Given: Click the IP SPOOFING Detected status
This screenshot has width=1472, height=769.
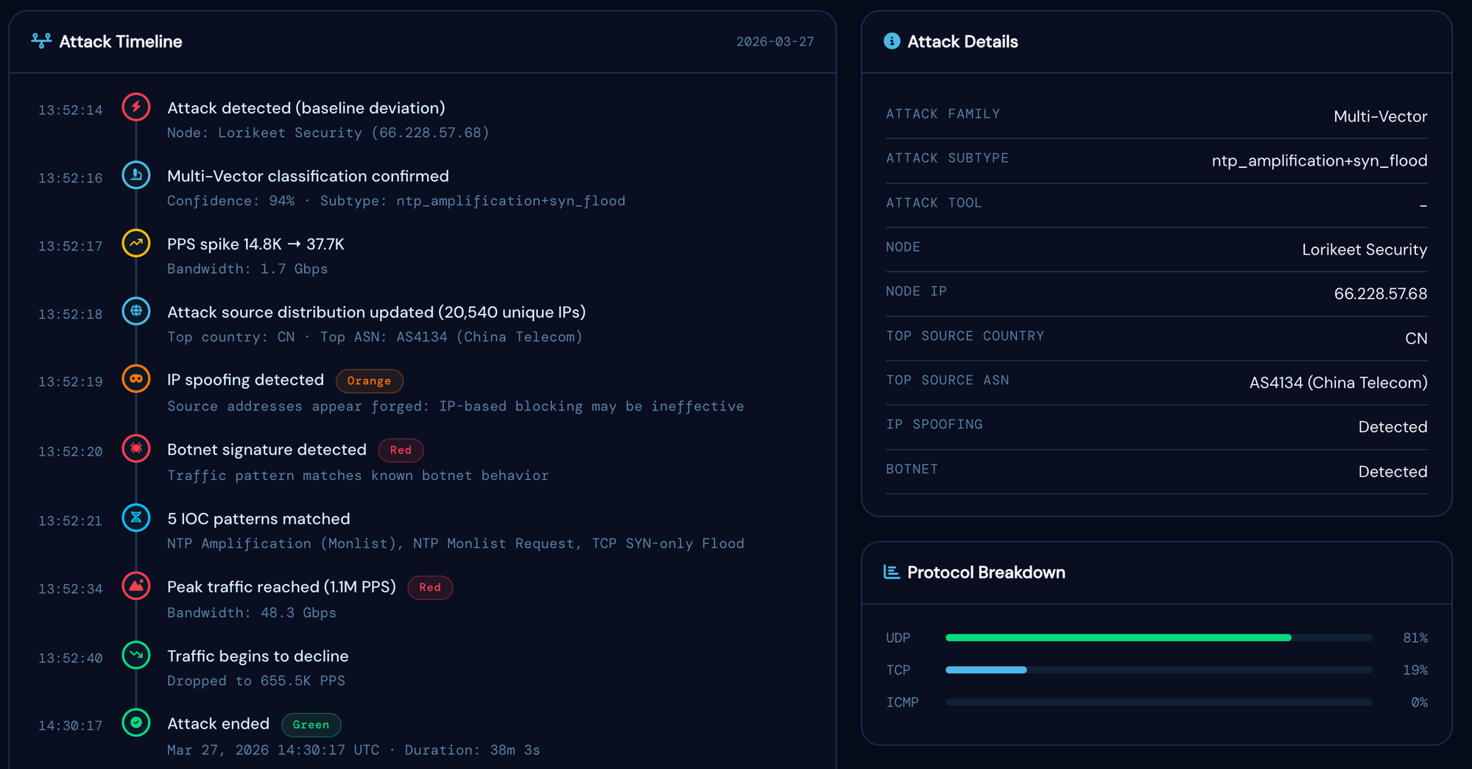Looking at the screenshot, I should pyautogui.click(x=1392, y=427).
